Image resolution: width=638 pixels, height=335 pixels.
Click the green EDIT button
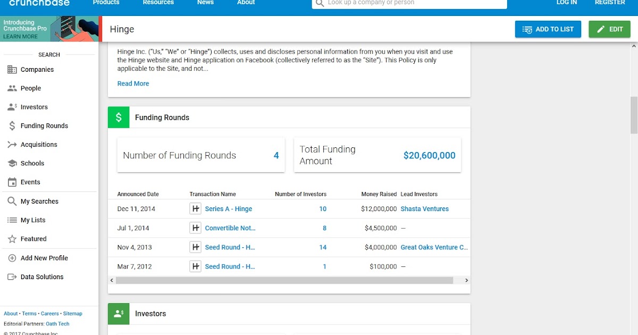pyautogui.click(x=609, y=29)
